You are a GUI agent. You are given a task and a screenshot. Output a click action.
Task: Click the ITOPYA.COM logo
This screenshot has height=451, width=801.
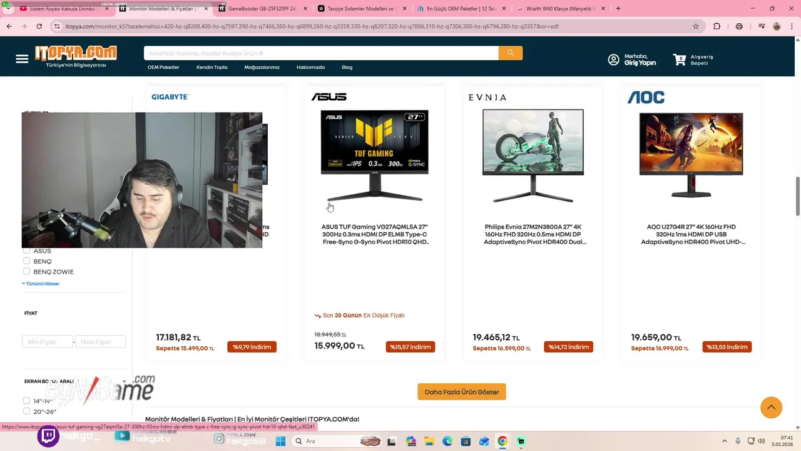click(x=76, y=56)
